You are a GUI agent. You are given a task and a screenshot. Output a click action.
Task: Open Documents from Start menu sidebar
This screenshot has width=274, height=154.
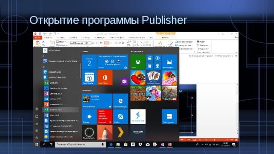coord(37,116)
